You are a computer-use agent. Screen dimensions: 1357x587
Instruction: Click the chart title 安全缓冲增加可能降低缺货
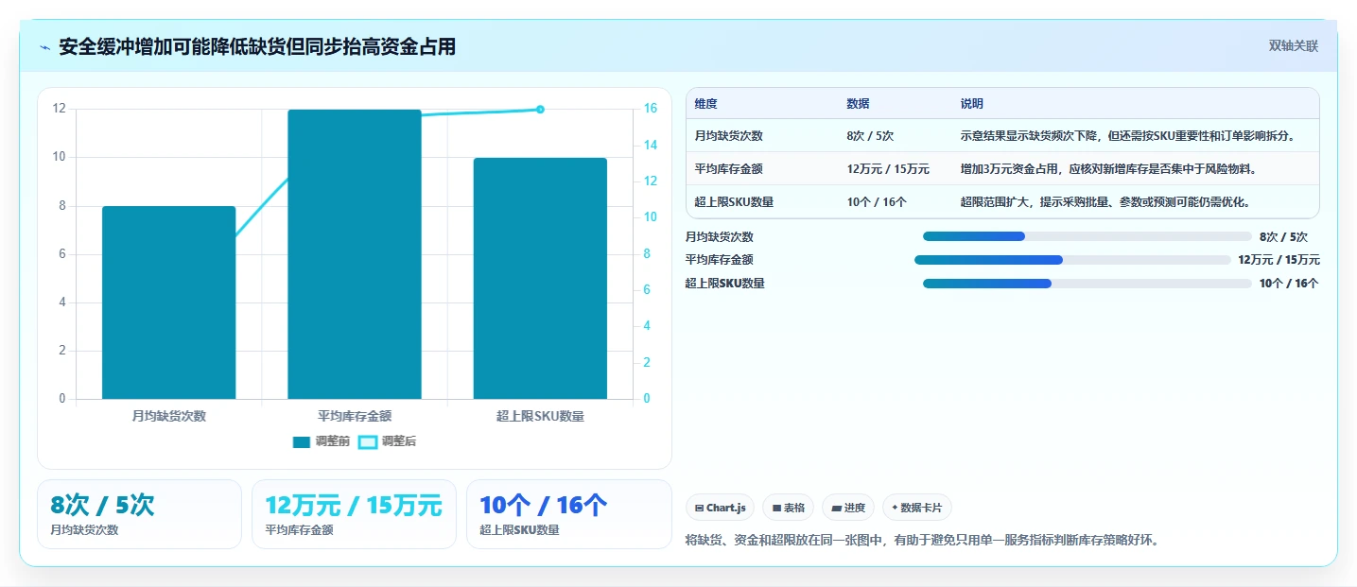point(257,46)
